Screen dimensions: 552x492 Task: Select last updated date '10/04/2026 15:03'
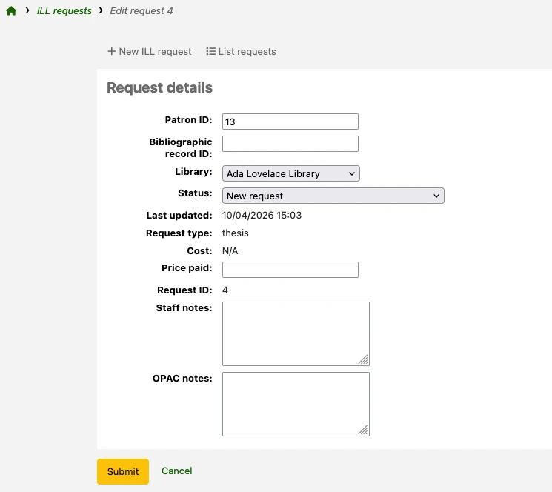click(x=262, y=216)
